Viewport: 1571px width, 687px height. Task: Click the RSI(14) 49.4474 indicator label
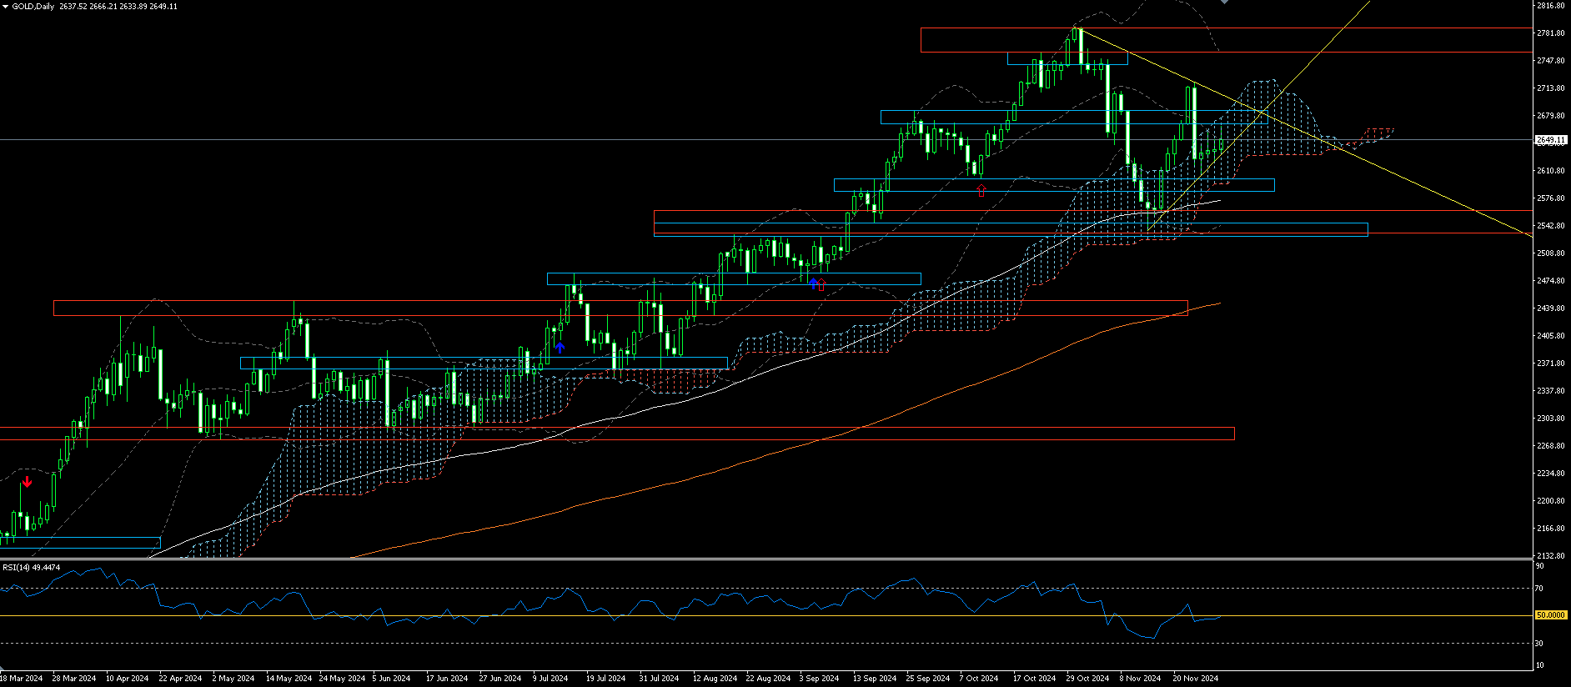[32, 568]
